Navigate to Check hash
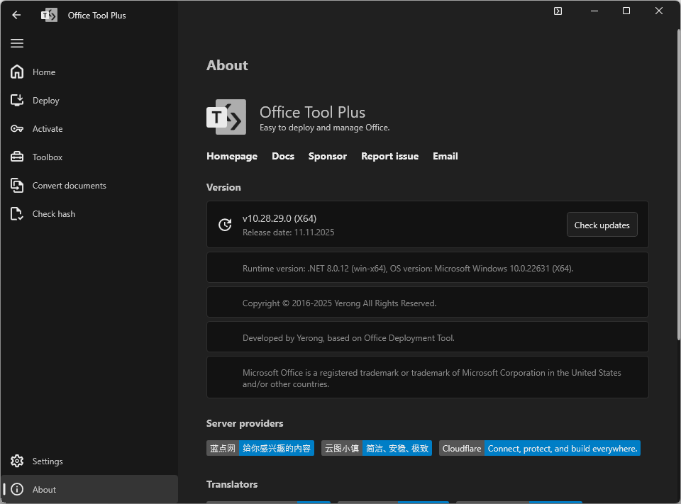The image size is (681, 504). [89, 213]
